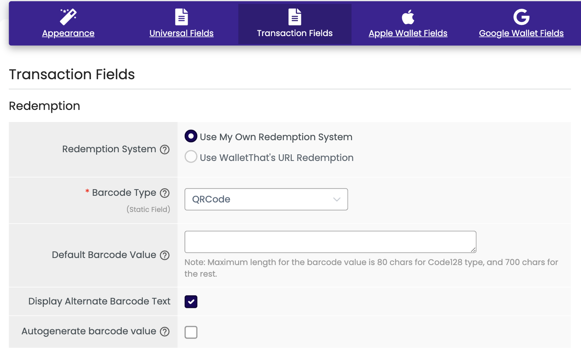Image resolution: width=581 pixels, height=353 pixels.
Task: Click the Autogenerate barcode value label
Action: tap(89, 331)
